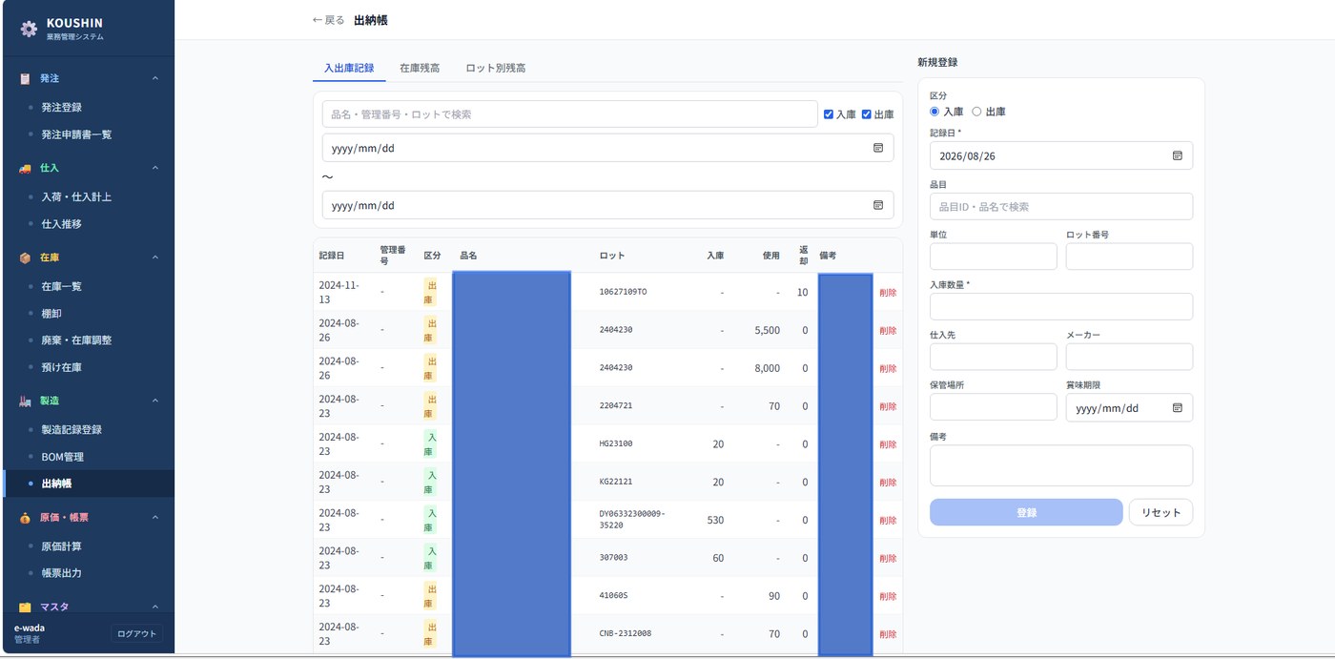Screen dimensions: 1335x659
Task: Toggle the 出庫 filter checkbox
Action: (x=867, y=114)
